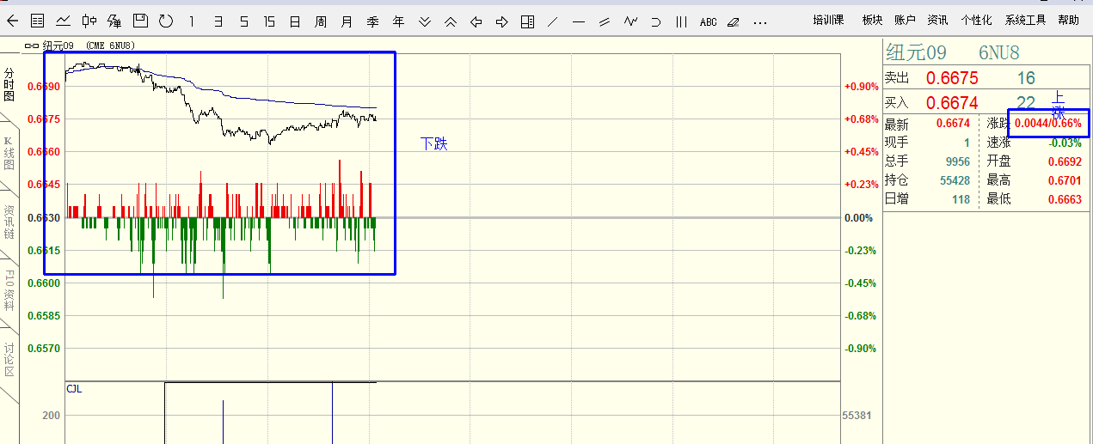Click the save disk icon

pyautogui.click(x=140, y=21)
